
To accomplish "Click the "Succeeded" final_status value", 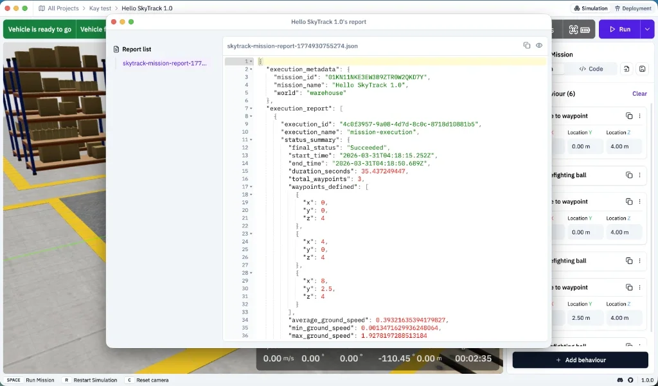I will coord(368,148).
